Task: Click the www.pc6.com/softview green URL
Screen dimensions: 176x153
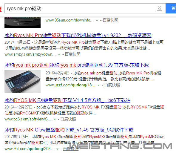Action: pos(28,119)
